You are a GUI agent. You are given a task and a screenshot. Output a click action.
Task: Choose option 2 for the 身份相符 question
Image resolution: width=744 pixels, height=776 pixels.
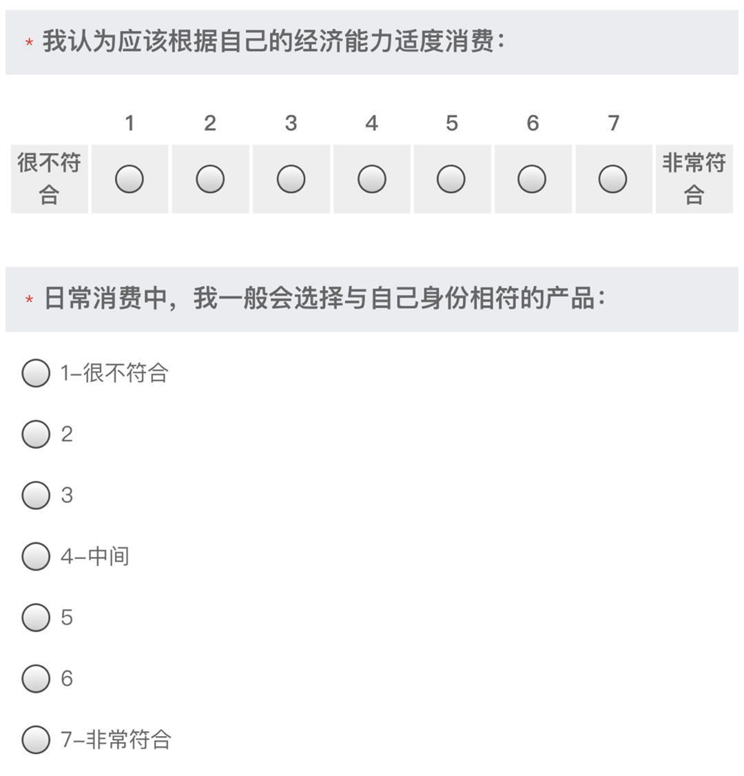click(x=36, y=434)
